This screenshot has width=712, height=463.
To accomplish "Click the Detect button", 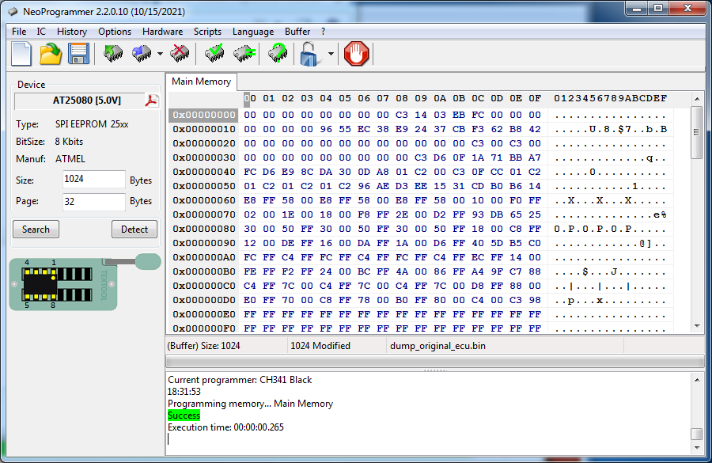I will pyautogui.click(x=134, y=230).
